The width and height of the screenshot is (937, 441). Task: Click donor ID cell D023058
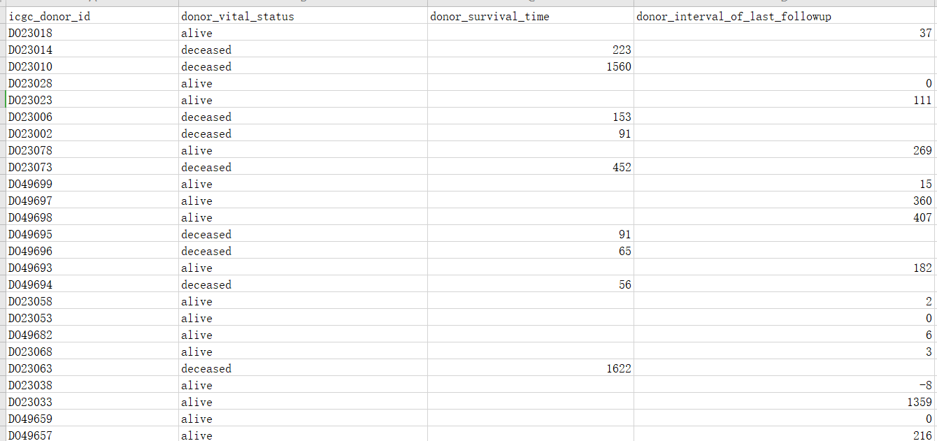pyautogui.click(x=92, y=301)
